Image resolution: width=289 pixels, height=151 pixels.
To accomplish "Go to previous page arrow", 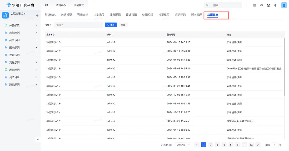I will (x=197, y=145).
